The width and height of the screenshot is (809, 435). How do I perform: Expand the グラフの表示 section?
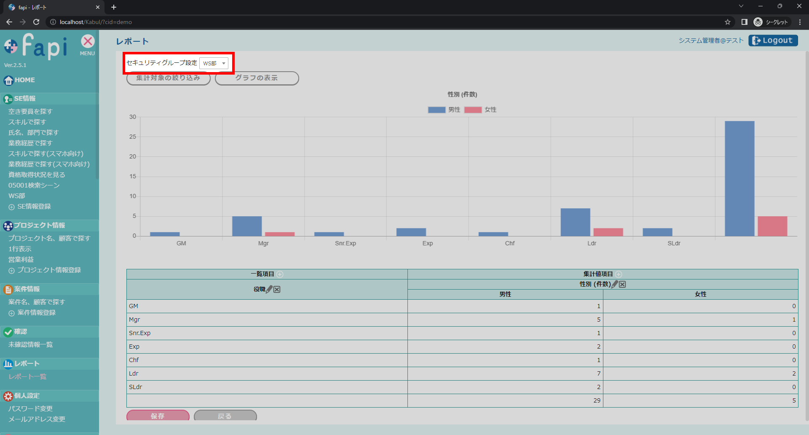click(257, 78)
